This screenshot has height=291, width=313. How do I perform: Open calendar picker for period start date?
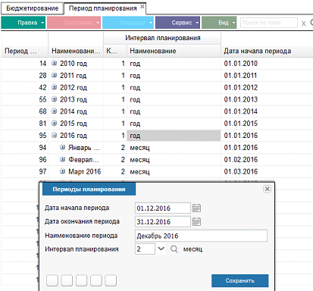pyautogui.click(x=196, y=208)
